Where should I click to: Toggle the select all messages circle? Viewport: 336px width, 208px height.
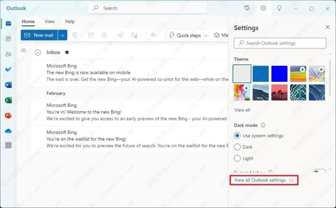point(38,53)
